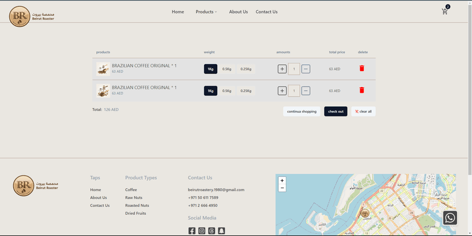Open the Threads social media icon
This screenshot has height=236, width=472.
[x=211, y=231]
